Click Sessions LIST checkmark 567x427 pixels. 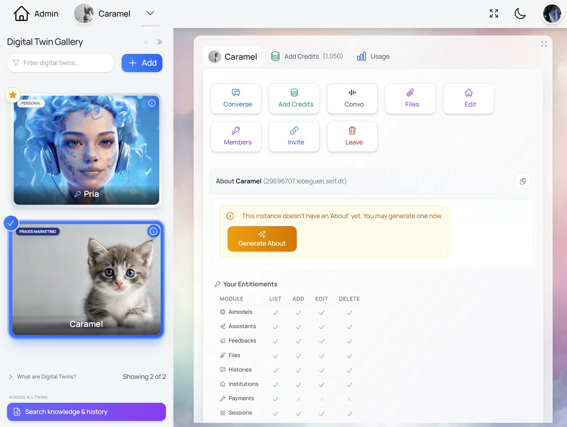(x=275, y=414)
